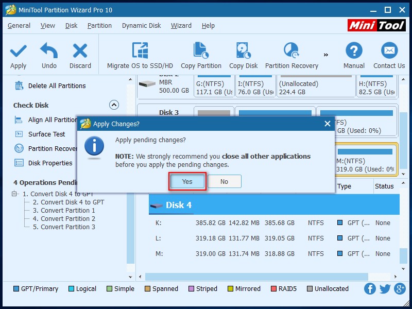Run Surface Test from sidebar
This screenshot has width=412, height=309.
[40, 134]
